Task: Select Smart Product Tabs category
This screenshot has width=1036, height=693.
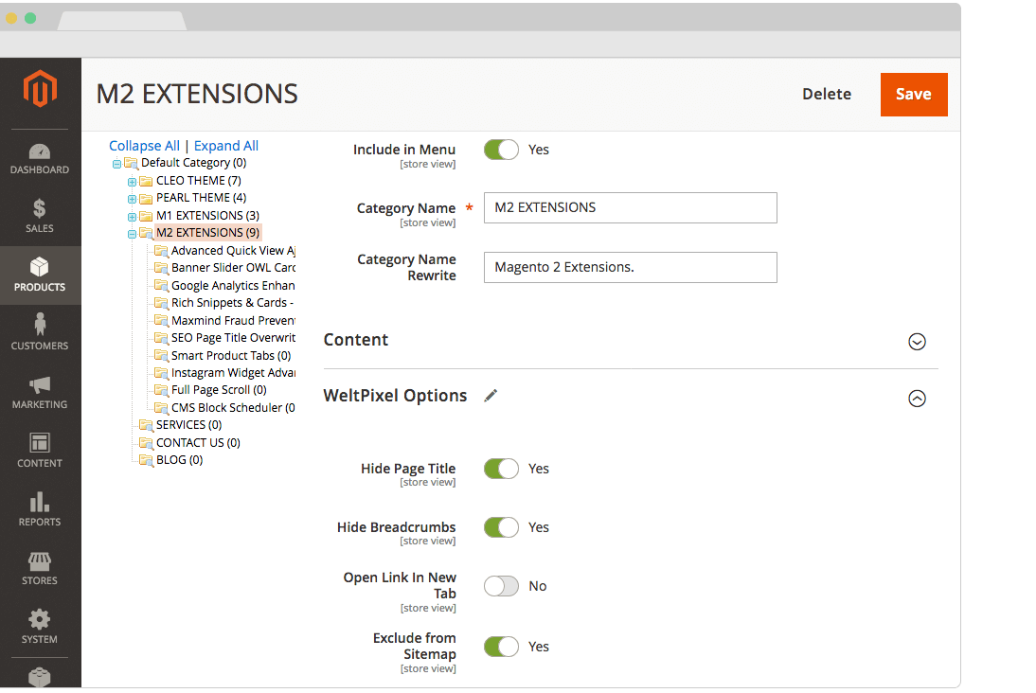Action: [230, 356]
